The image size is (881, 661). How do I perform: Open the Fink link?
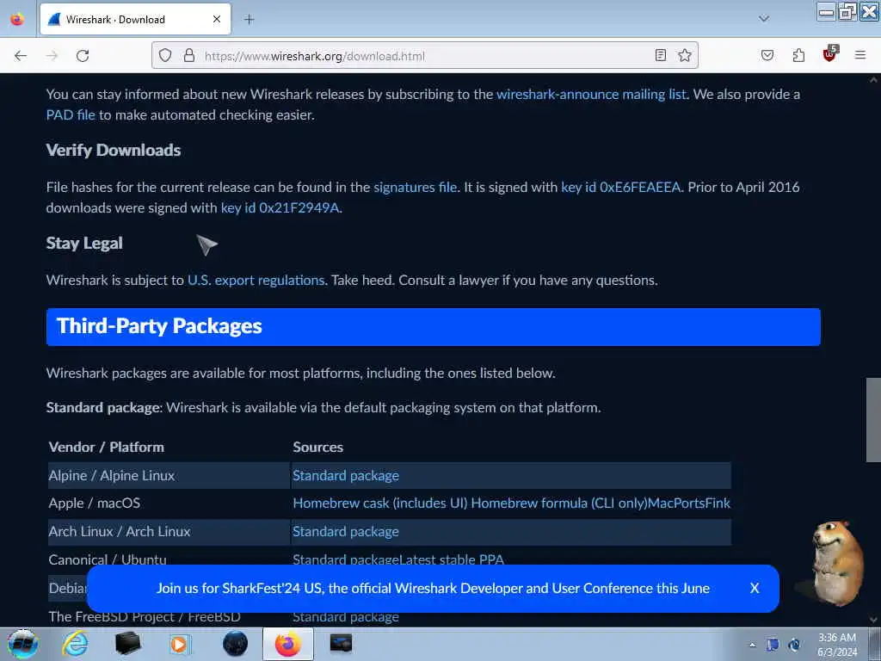coord(718,503)
